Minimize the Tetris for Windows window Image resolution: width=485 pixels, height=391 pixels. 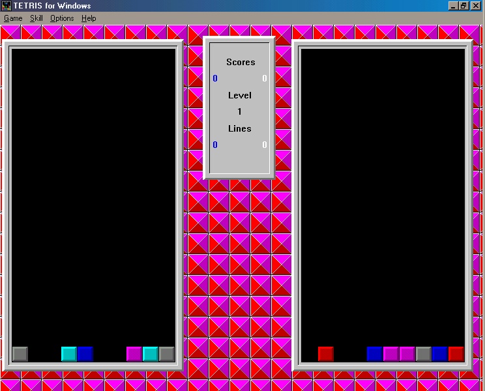coord(453,6)
